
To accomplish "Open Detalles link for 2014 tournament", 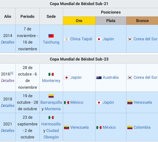I will pyautogui.click(x=8, y=42).
